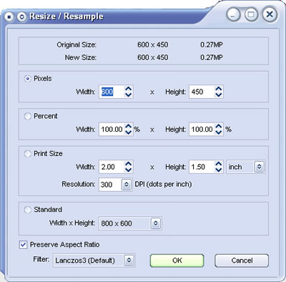The width and height of the screenshot is (286, 282).
Task: Open the Lanczos3 filter dropdown
Action: point(129,261)
